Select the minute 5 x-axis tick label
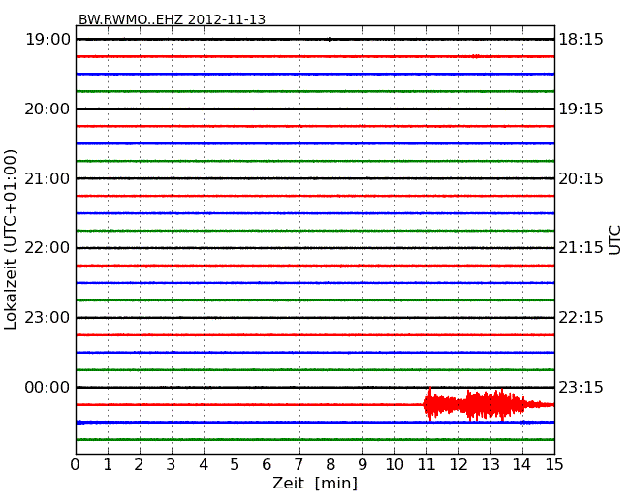Image resolution: width=630 pixels, height=504 pixels. 236,464
